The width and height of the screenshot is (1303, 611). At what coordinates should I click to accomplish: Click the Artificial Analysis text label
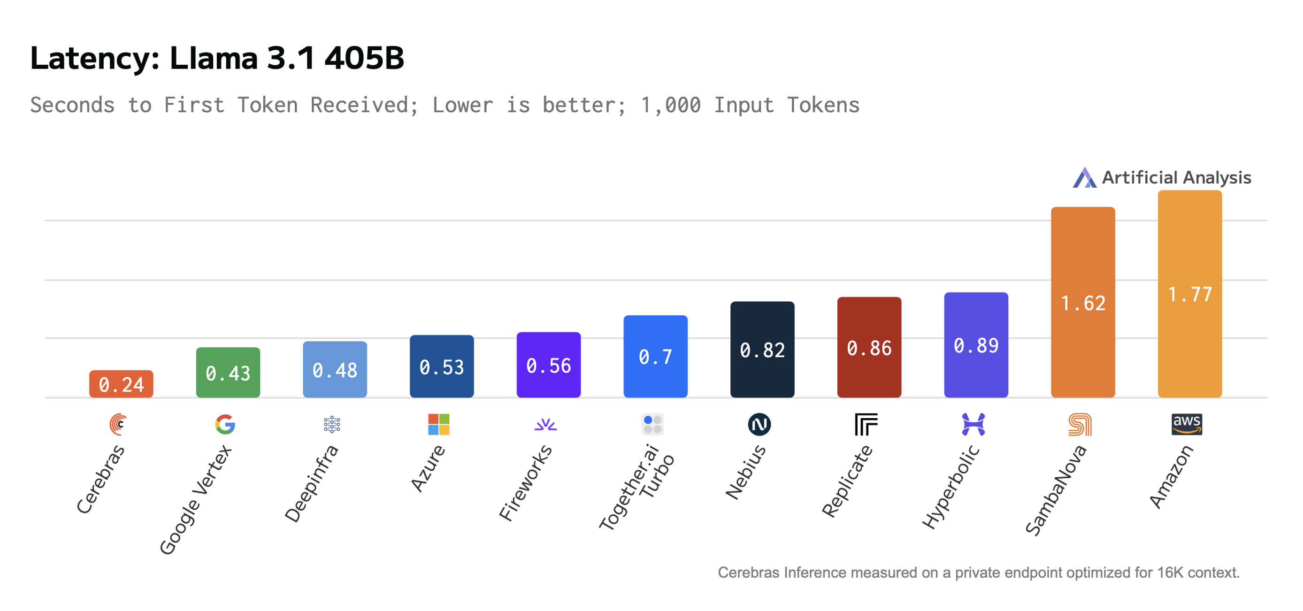coord(1177,177)
